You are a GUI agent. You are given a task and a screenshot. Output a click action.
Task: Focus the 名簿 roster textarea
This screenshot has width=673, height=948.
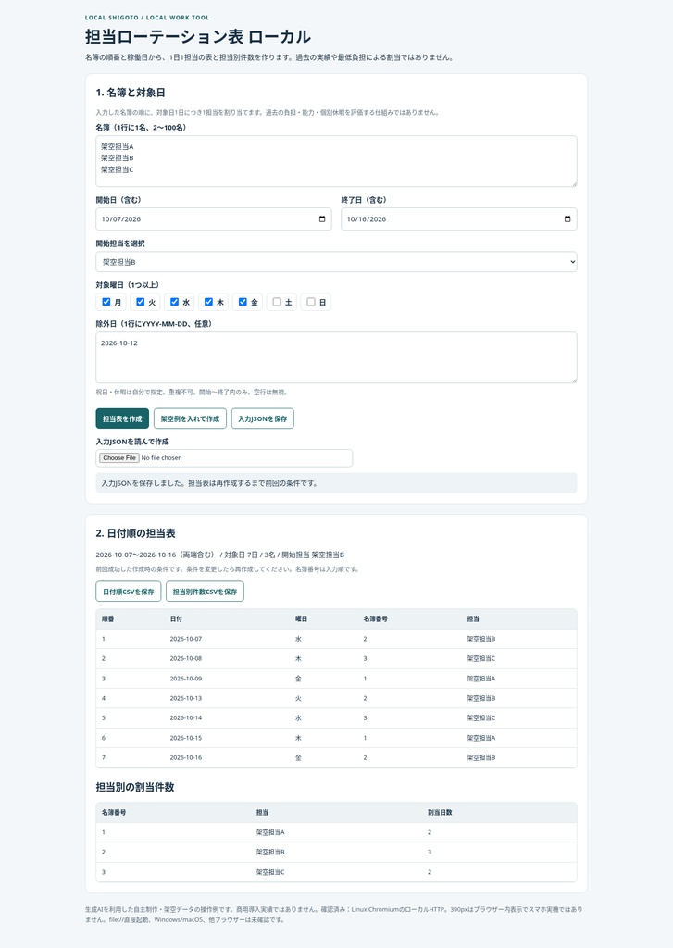tap(336, 161)
